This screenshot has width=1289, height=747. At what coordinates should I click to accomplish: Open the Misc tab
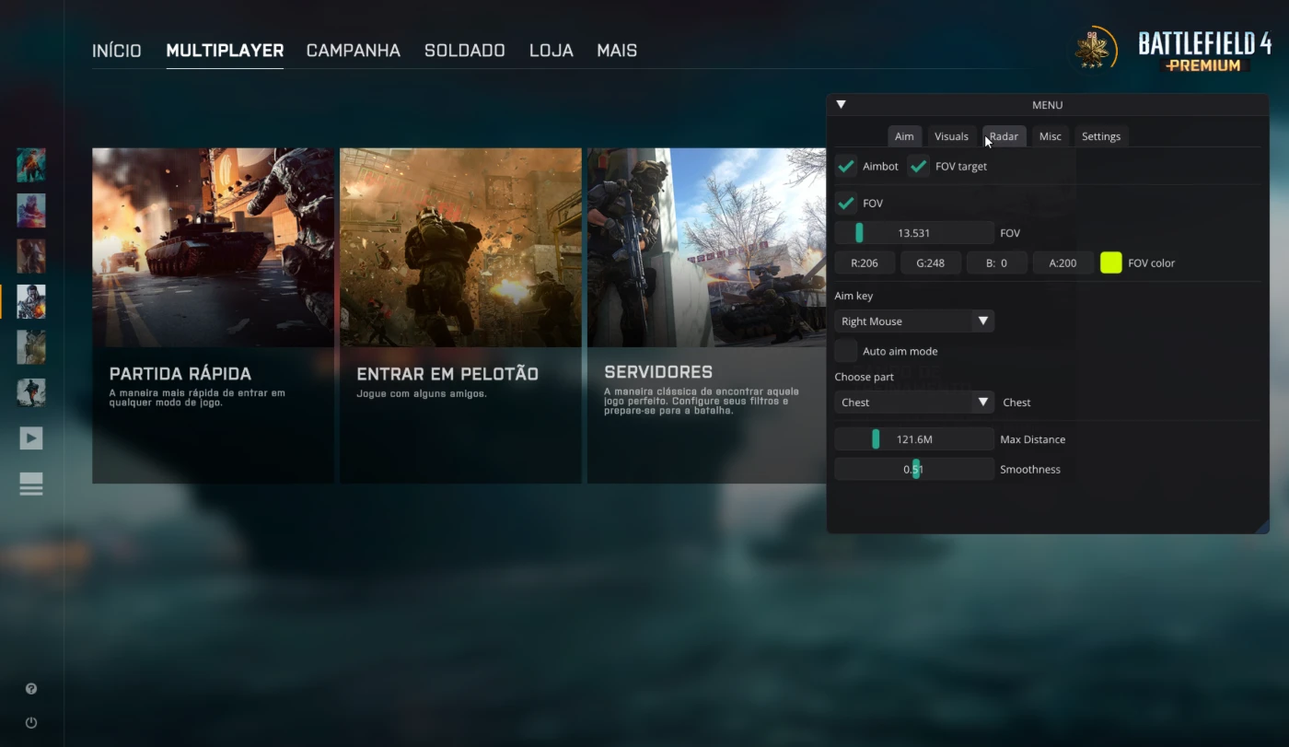(x=1051, y=136)
